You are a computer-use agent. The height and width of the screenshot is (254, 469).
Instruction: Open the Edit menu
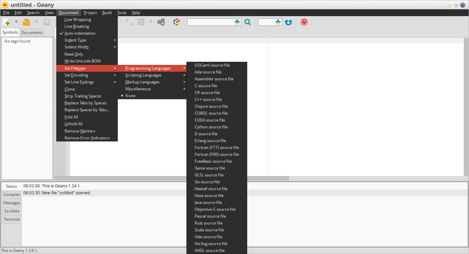click(x=18, y=13)
